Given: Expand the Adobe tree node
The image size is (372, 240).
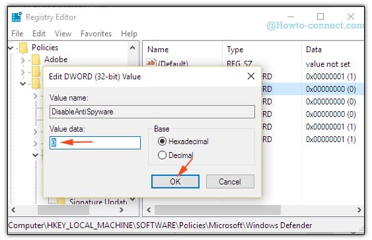Looking at the screenshot, I should pyautogui.click(x=22, y=60).
